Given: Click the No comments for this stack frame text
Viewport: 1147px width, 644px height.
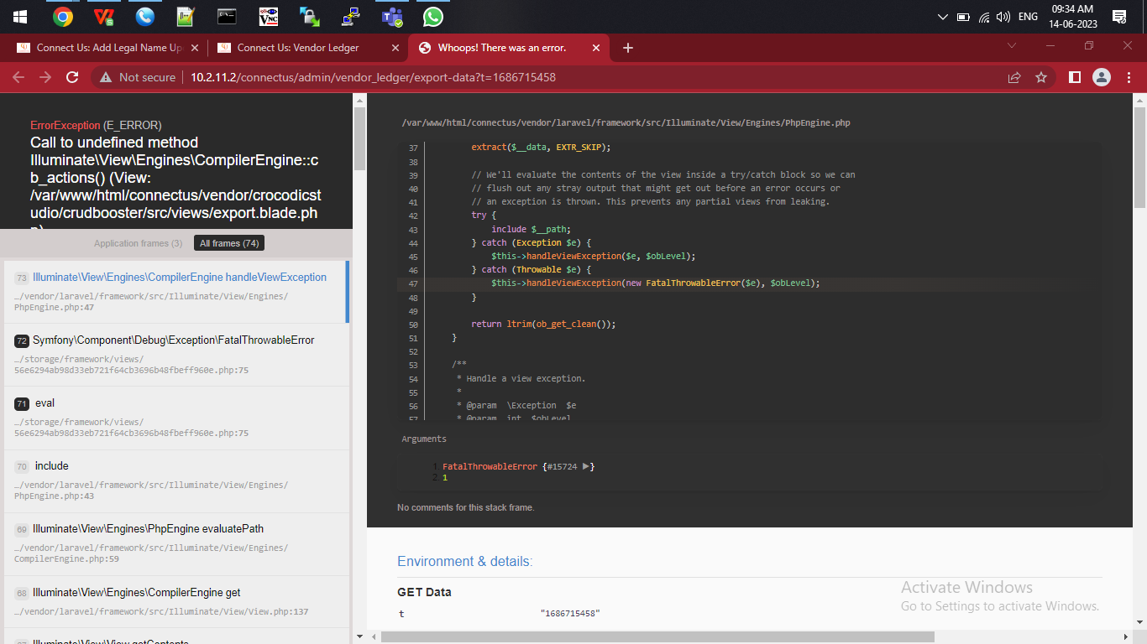Looking at the screenshot, I should tap(466, 507).
